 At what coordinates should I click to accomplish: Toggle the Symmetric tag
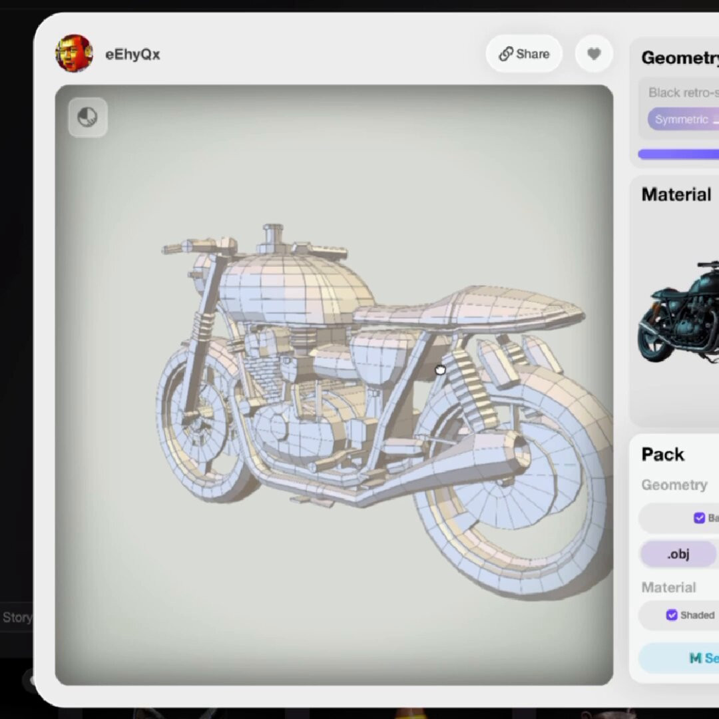click(683, 119)
